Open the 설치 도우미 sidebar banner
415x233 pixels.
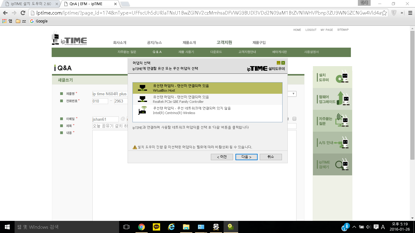click(x=332, y=77)
